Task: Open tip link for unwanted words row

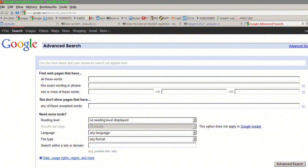Action: (x=303, y=106)
